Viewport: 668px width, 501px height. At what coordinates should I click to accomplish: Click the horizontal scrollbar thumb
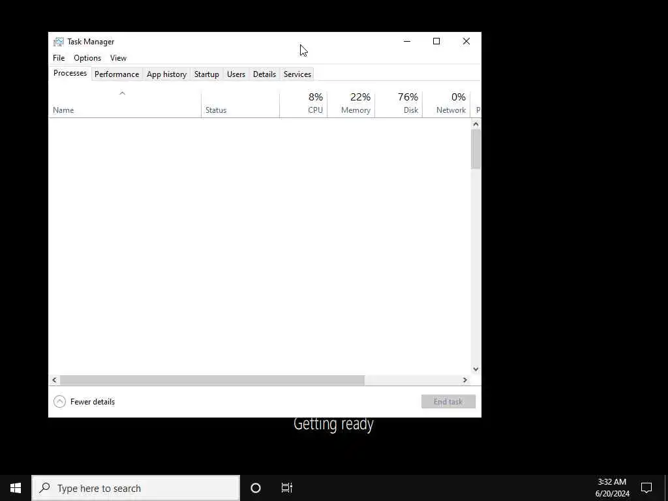tap(212, 380)
